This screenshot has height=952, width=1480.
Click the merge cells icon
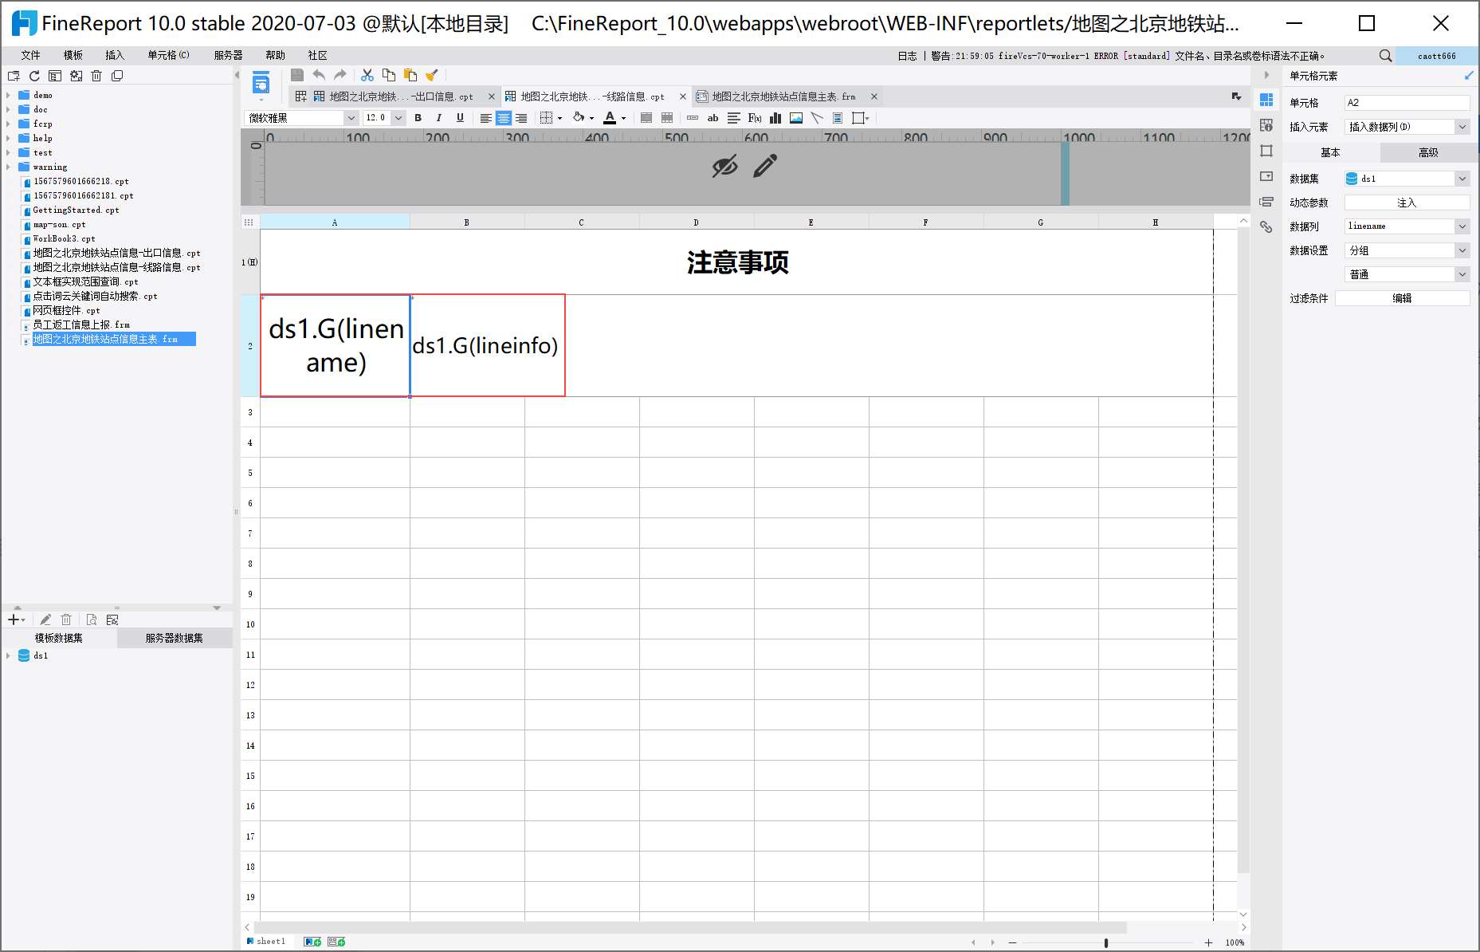pyautogui.click(x=646, y=118)
